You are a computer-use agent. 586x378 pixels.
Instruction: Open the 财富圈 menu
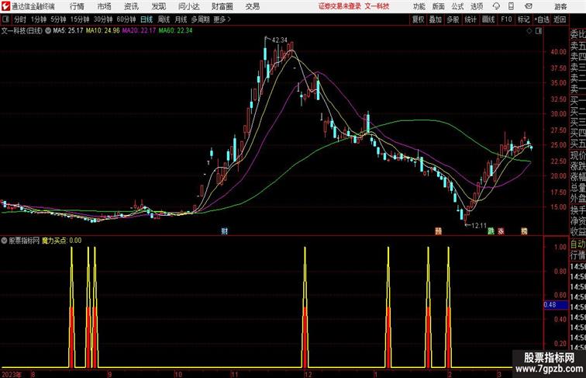tap(222, 6)
